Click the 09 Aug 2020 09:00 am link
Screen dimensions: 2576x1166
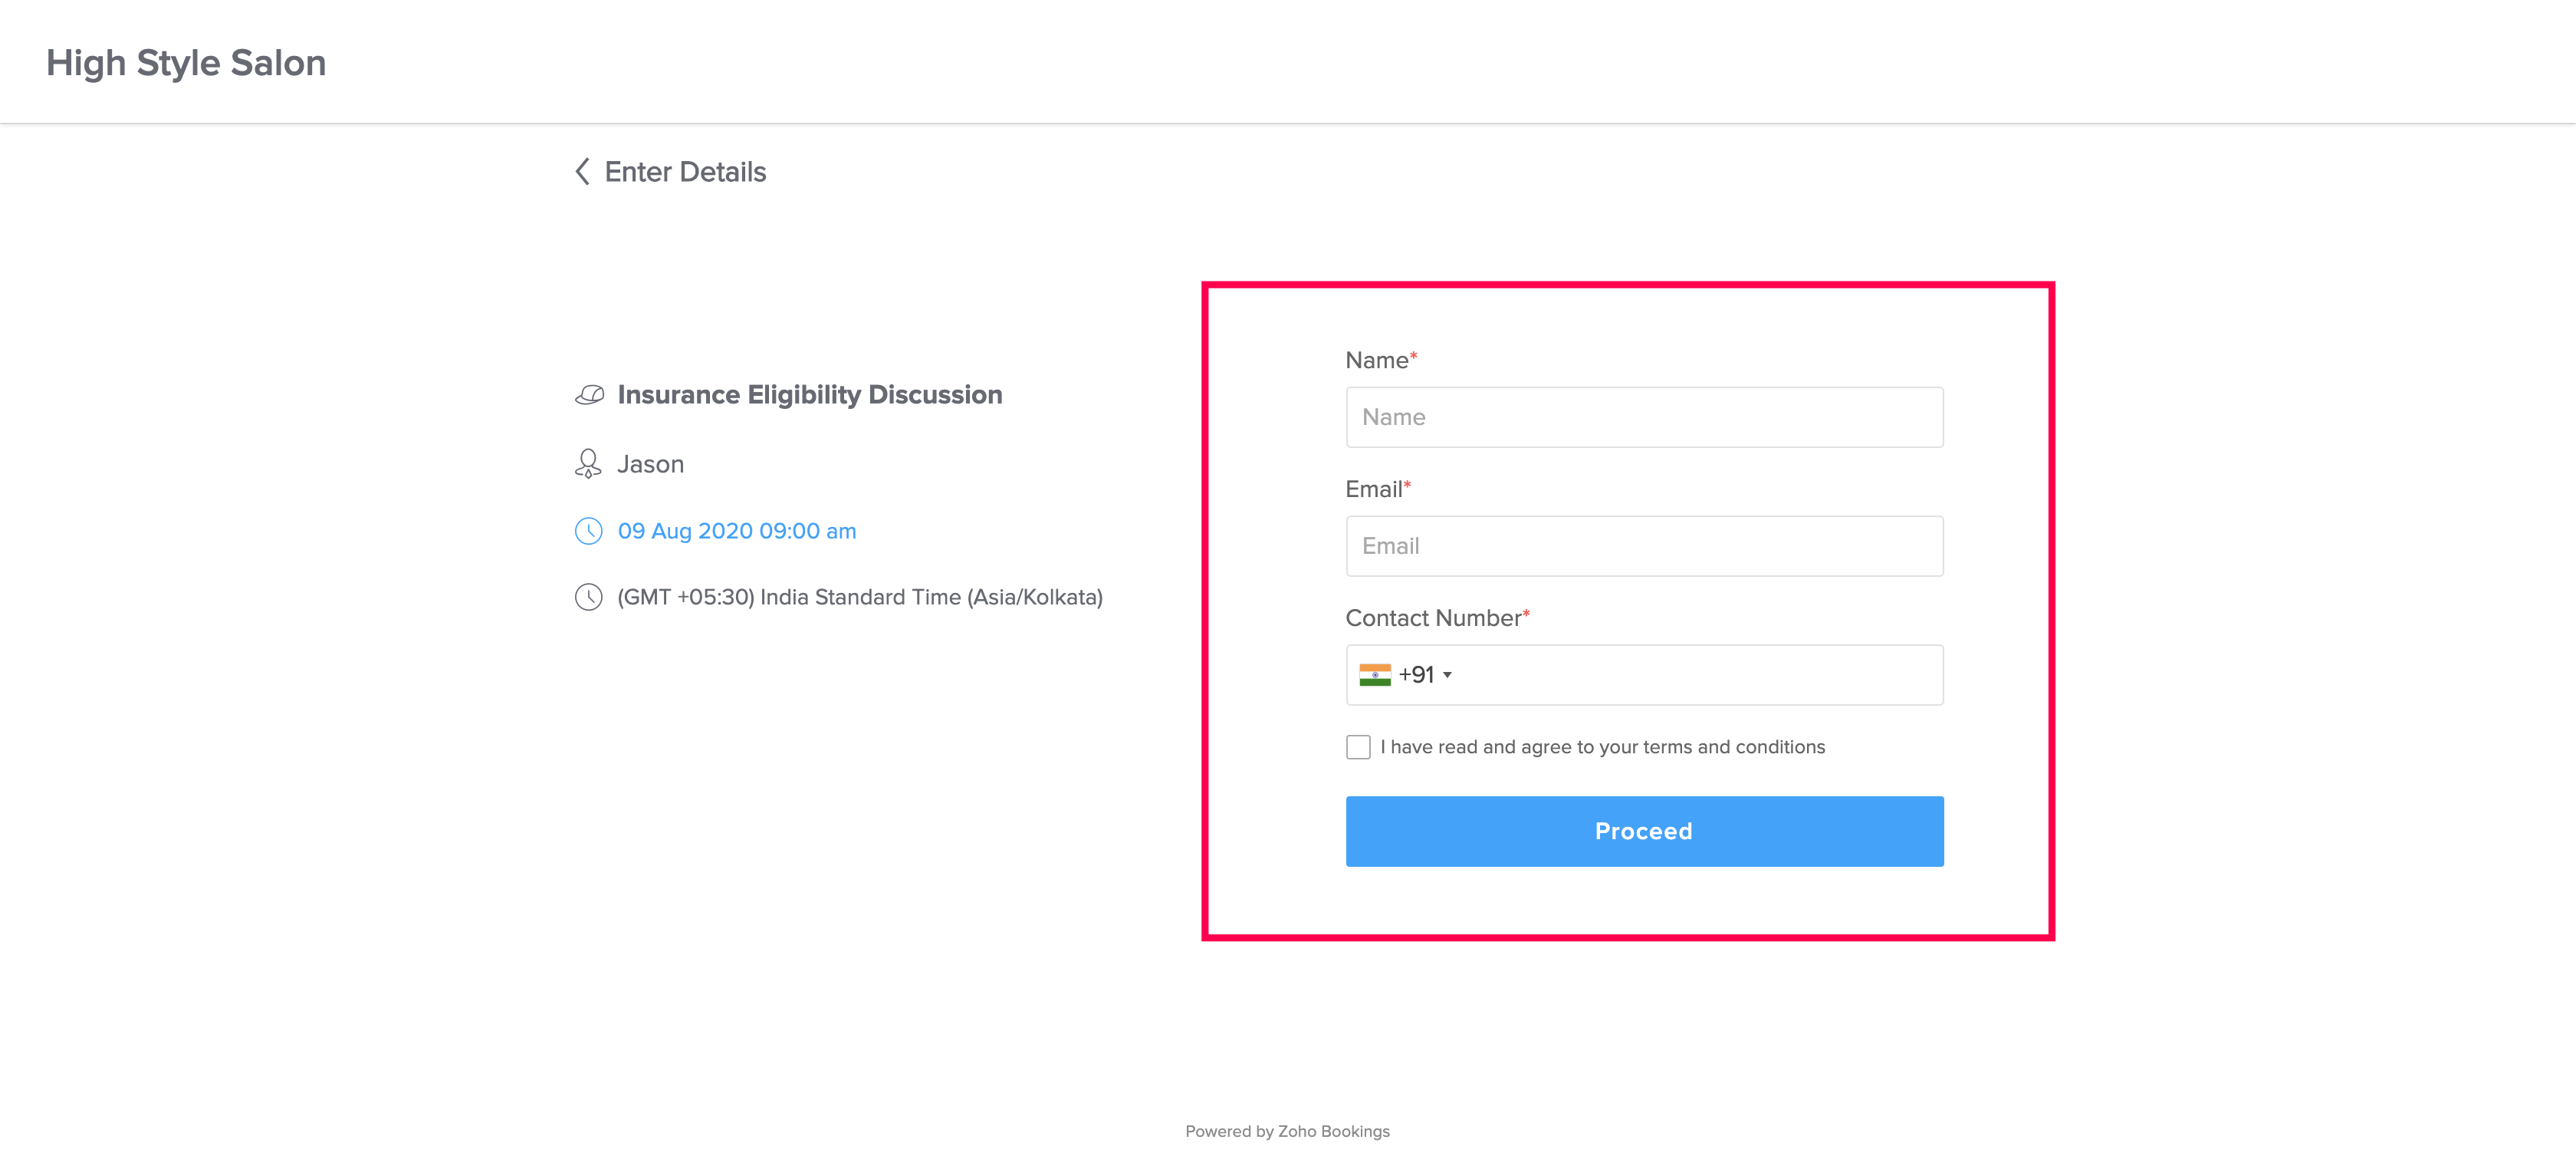pyautogui.click(x=736, y=532)
